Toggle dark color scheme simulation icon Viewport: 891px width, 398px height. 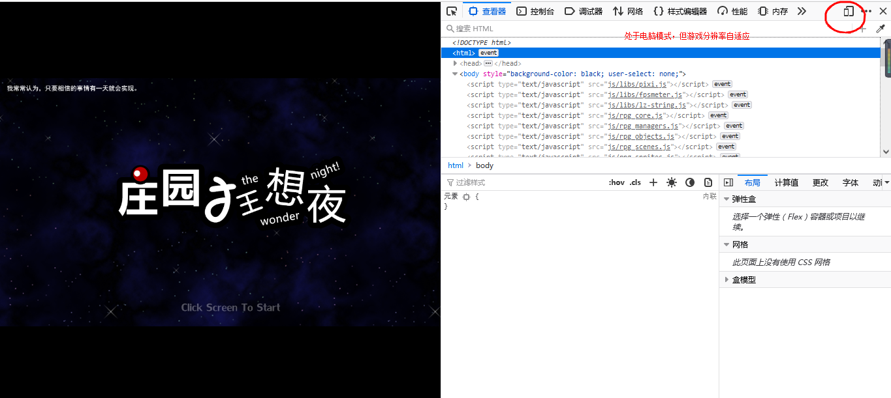tap(690, 182)
